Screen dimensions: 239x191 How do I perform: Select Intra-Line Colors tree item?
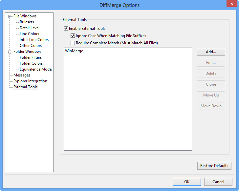pos(34,40)
